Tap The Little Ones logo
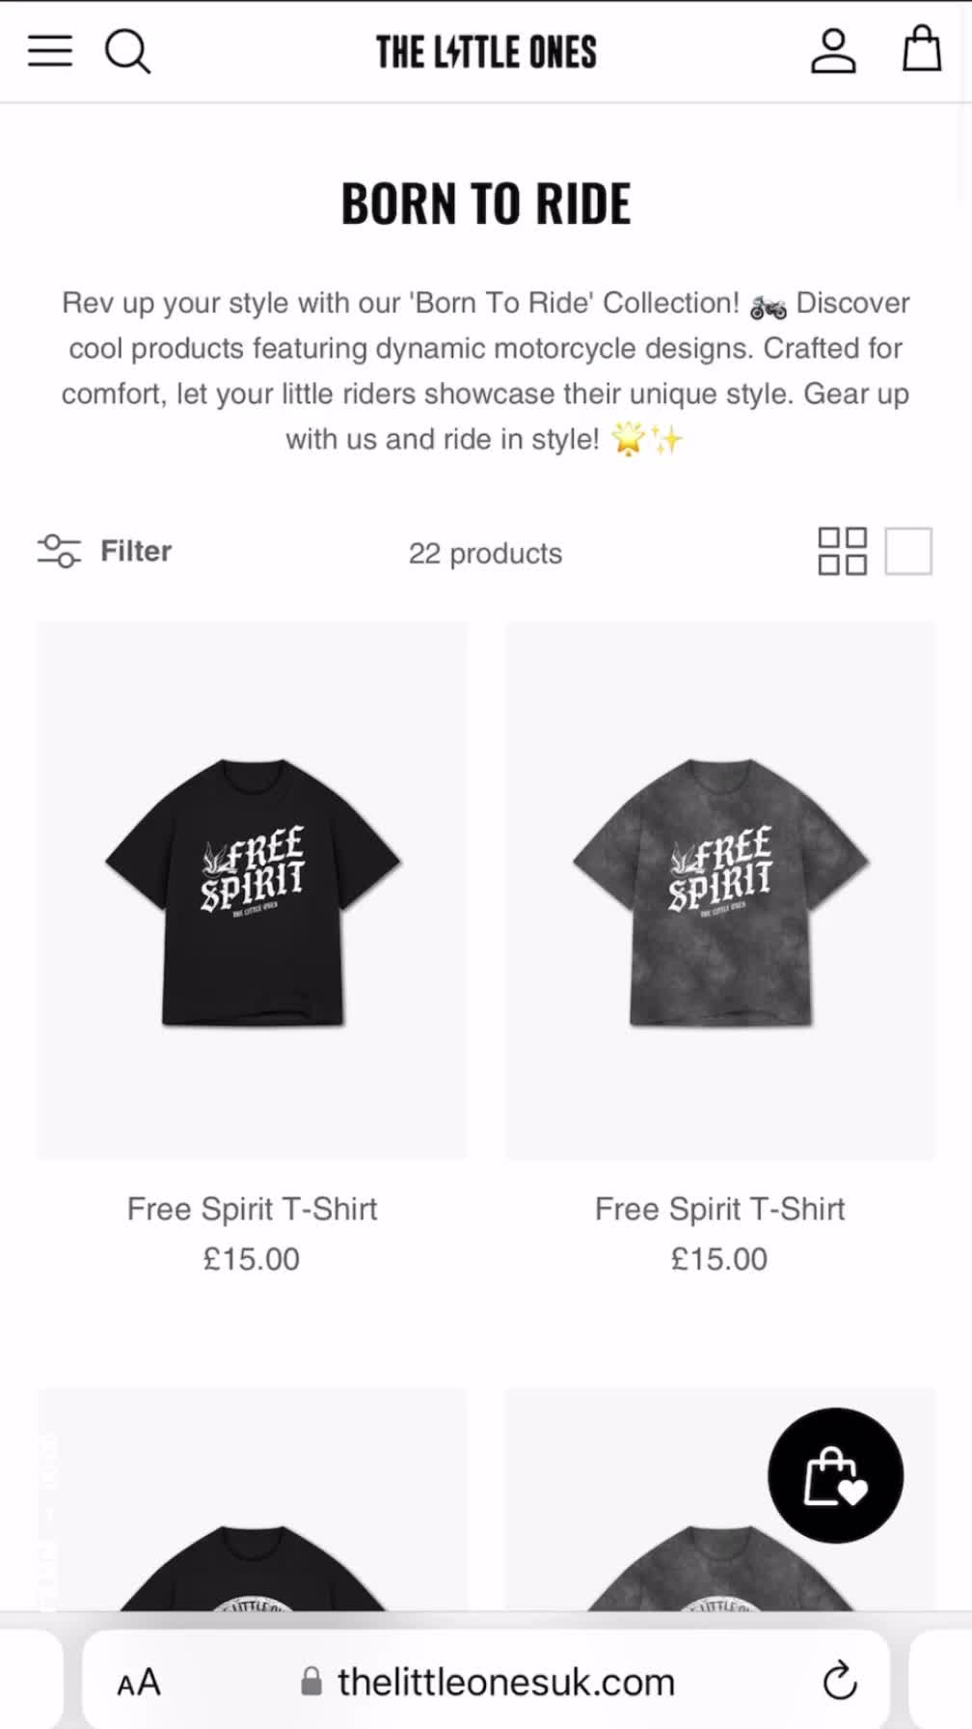The width and height of the screenshot is (972, 1729). pyautogui.click(x=486, y=52)
